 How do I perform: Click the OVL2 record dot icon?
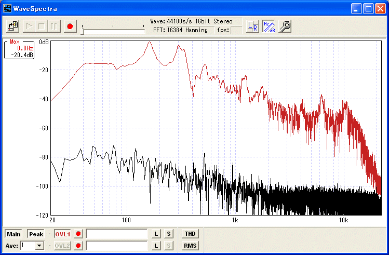(79, 245)
